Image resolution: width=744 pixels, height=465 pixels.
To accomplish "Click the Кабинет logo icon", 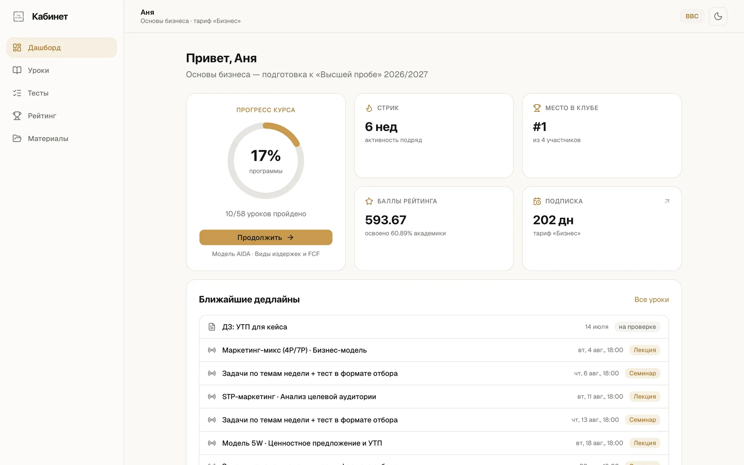I will click(x=19, y=16).
